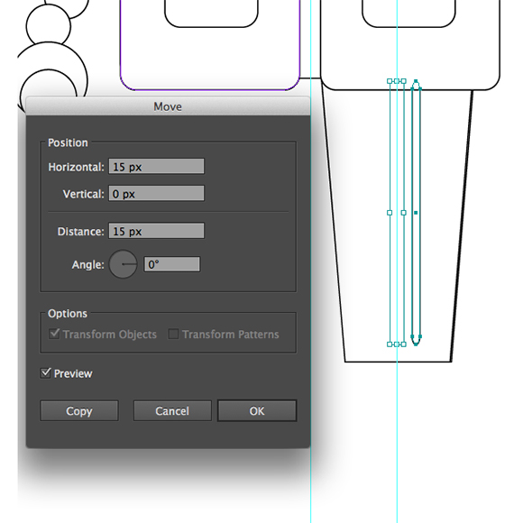Click the Horizontal position input field
The image size is (523, 523).
pyautogui.click(x=156, y=166)
